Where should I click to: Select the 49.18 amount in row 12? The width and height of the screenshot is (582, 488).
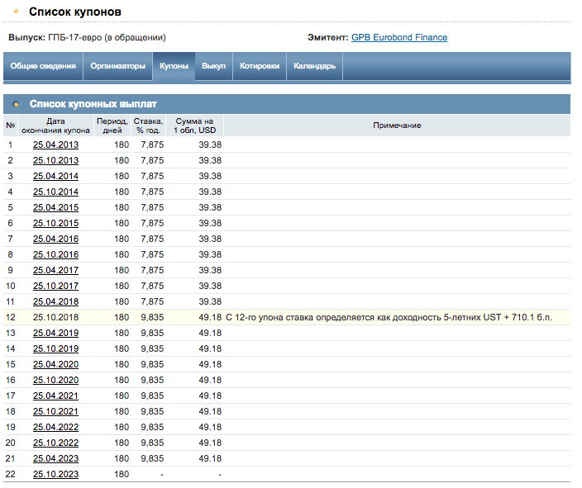[210, 317]
